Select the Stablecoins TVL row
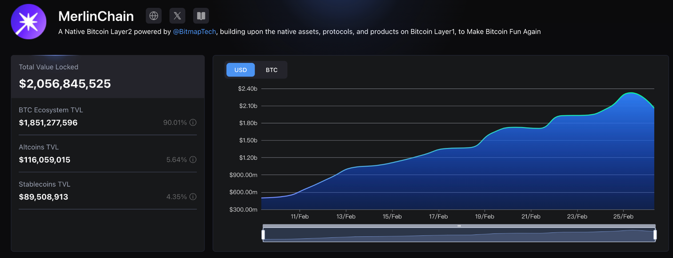Screen dimensions: 673x258 click(108, 191)
